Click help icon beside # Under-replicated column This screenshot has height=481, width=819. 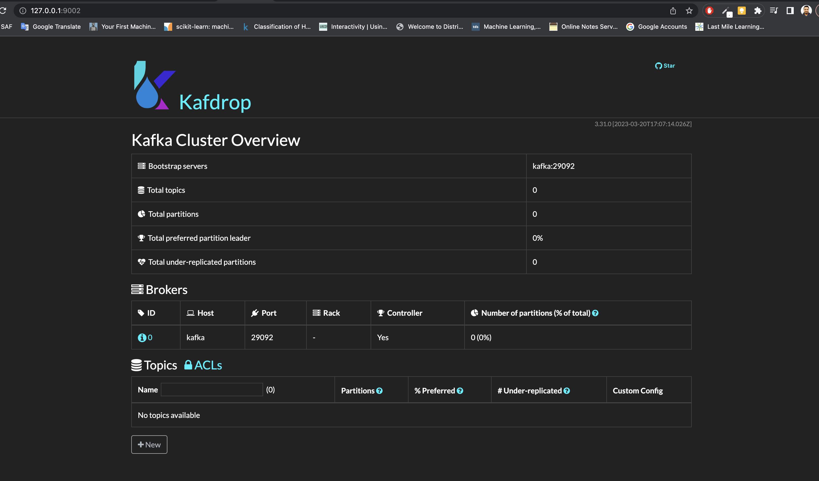click(x=567, y=391)
